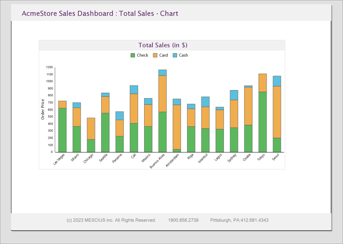The width and height of the screenshot is (343, 244).
Task: Click the 'Total Sales (in $)' chart title
Action: click(163, 45)
